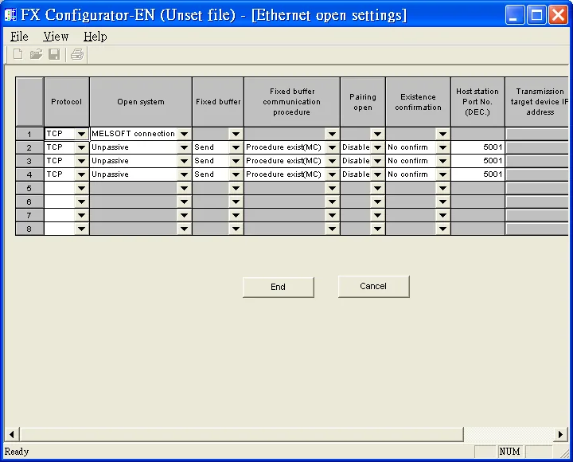
Task: Click the Save floppy disk toolbar icon
Action: tap(54, 54)
